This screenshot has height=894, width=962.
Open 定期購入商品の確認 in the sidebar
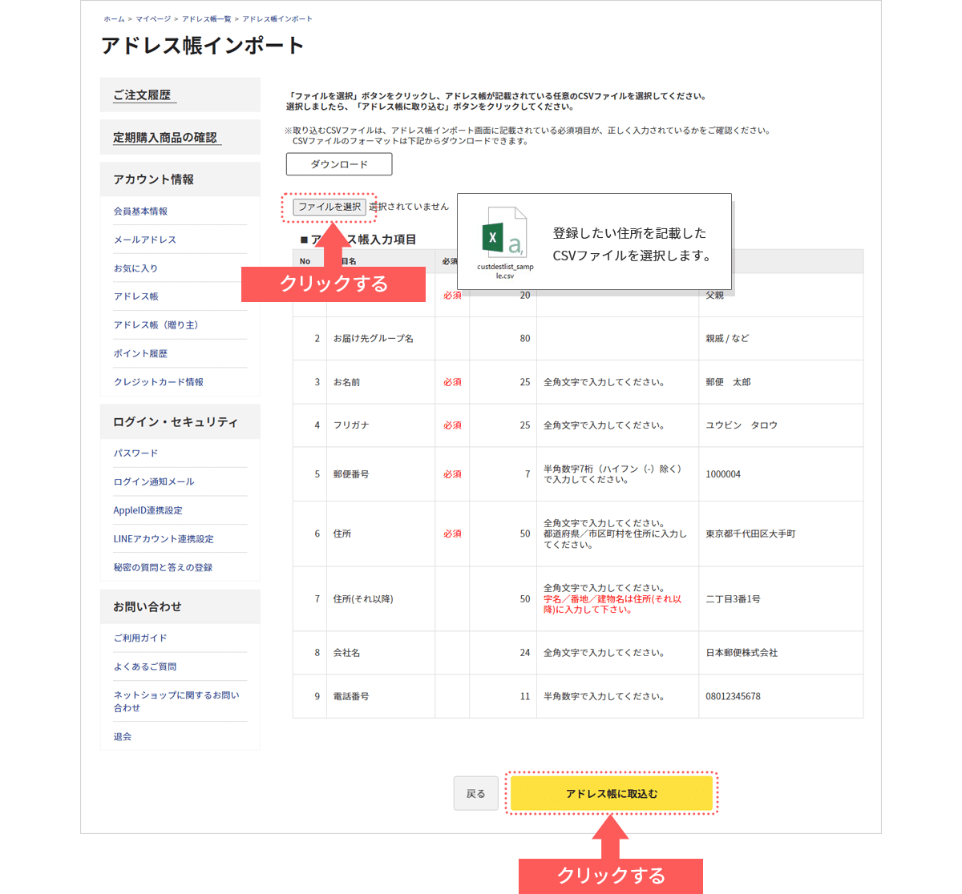165,138
